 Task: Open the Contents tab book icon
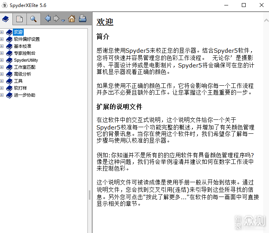click(x=6, y=19)
